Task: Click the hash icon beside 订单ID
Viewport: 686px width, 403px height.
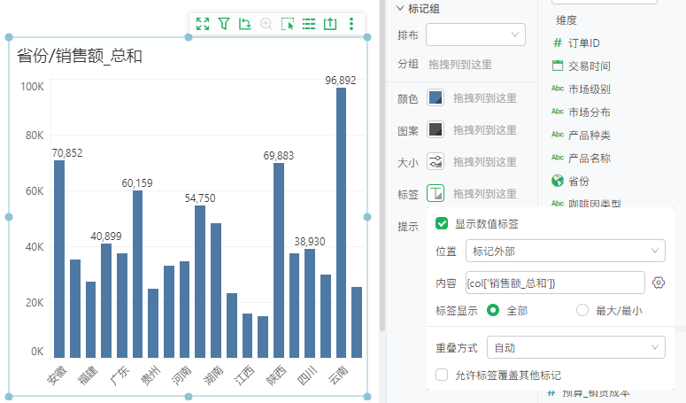Action: (x=558, y=43)
